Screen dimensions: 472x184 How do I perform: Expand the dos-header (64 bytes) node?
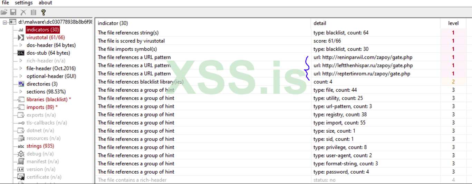21,45
